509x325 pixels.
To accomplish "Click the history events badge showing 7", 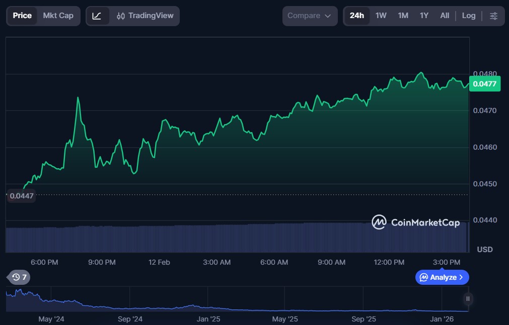I will coord(20,277).
